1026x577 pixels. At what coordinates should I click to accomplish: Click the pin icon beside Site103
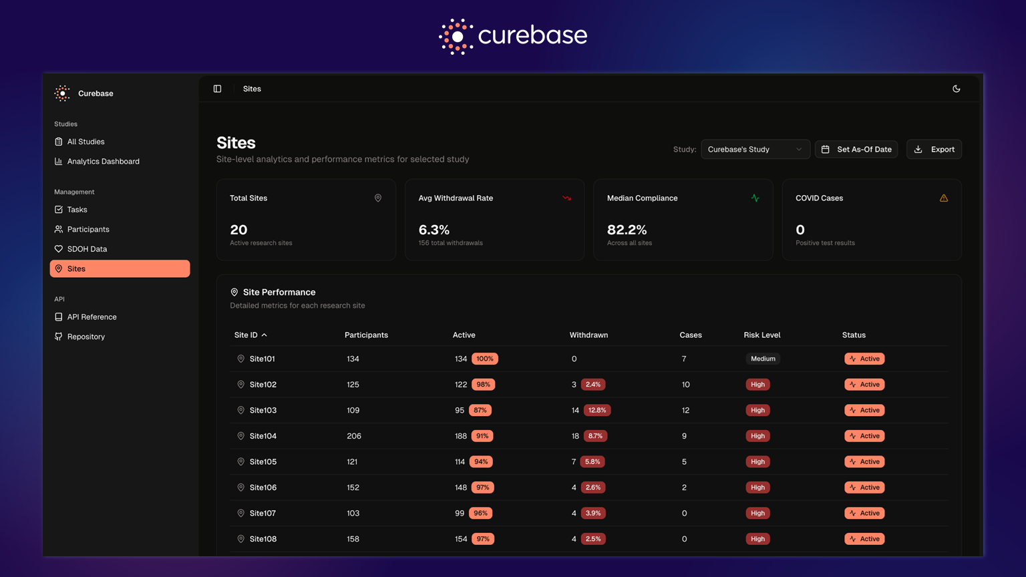(x=240, y=410)
